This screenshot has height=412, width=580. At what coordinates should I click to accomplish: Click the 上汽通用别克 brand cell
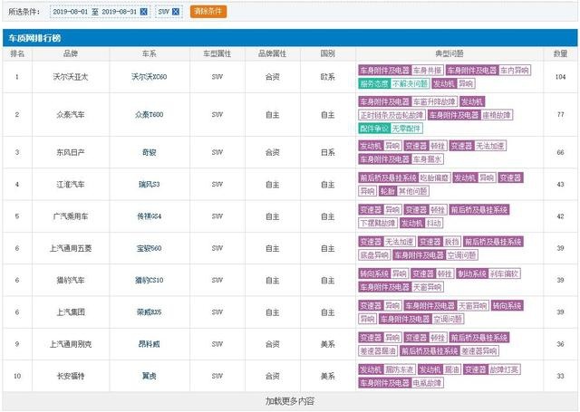(71, 344)
